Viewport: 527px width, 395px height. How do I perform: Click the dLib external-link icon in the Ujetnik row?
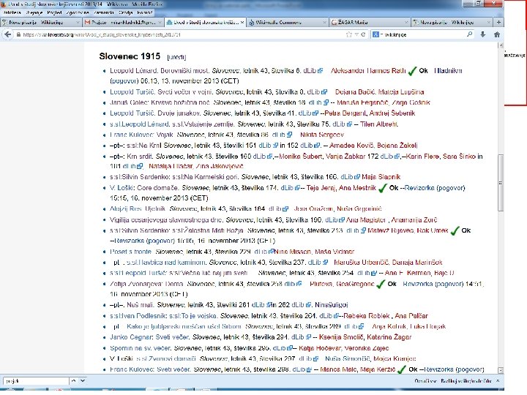285,209
